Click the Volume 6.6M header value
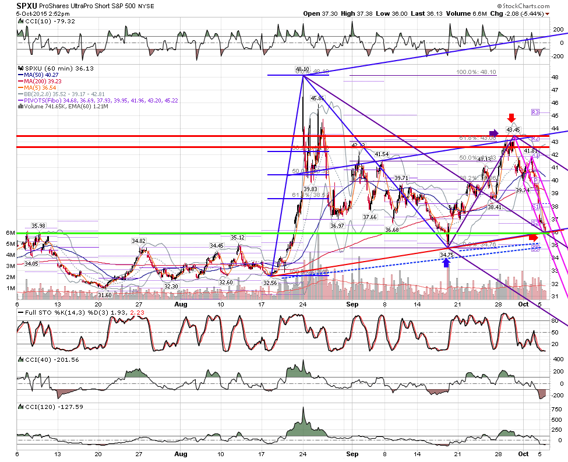 click(466, 14)
